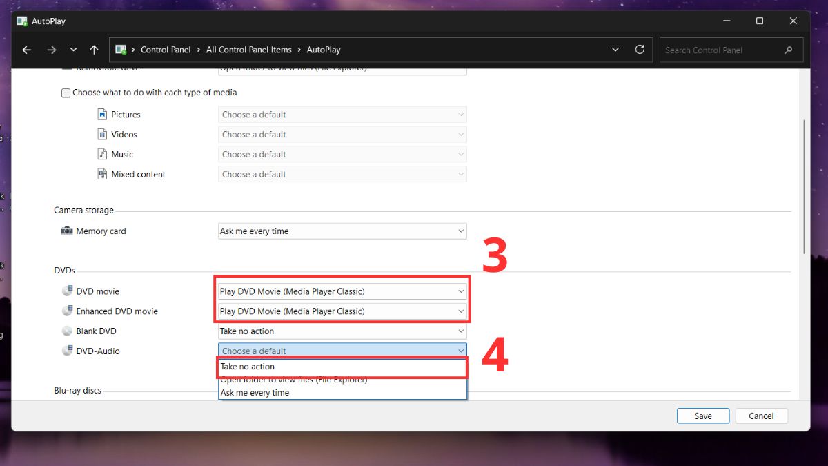The width and height of the screenshot is (828, 466).
Task: Click the DVD-Audio disc icon
Action: [x=67, y=351]
